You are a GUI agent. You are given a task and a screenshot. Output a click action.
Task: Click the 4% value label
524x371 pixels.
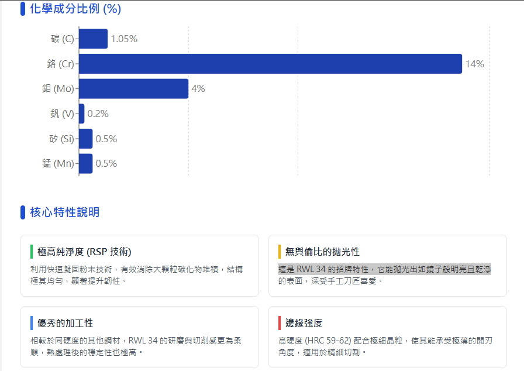coord(198,89)
